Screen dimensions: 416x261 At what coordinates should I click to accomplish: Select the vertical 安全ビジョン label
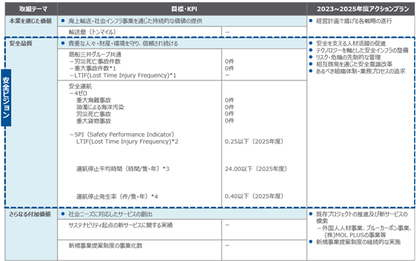click(6, 98)
